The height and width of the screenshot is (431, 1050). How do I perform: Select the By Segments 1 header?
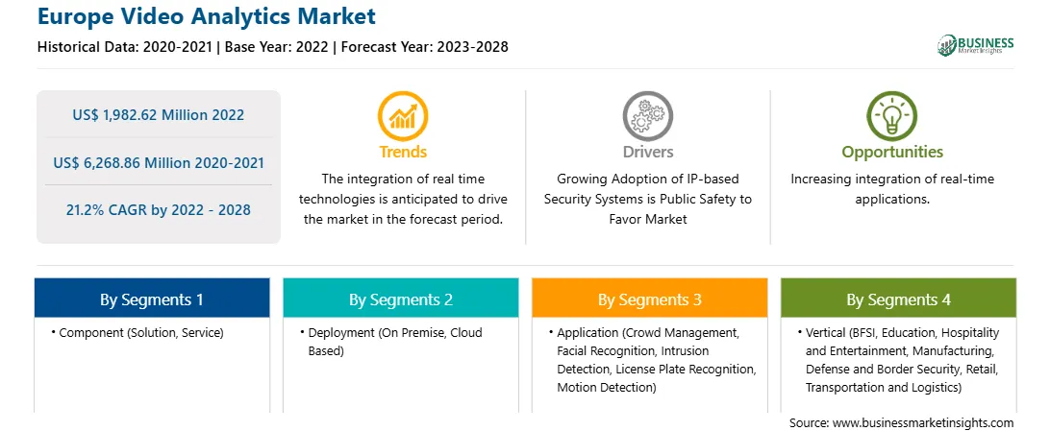152,298
